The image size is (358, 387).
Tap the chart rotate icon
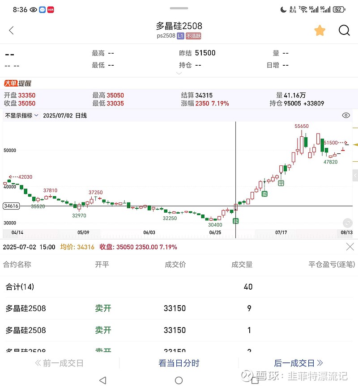(x=347, y=223)
